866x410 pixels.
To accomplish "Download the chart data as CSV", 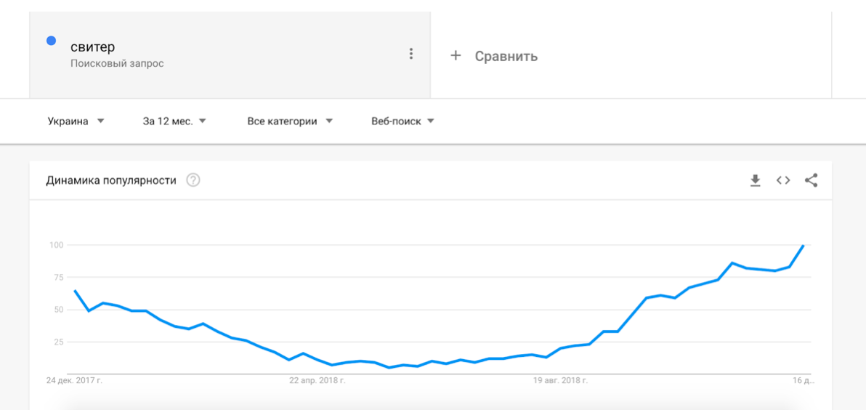I will click(x=756, y=180).
